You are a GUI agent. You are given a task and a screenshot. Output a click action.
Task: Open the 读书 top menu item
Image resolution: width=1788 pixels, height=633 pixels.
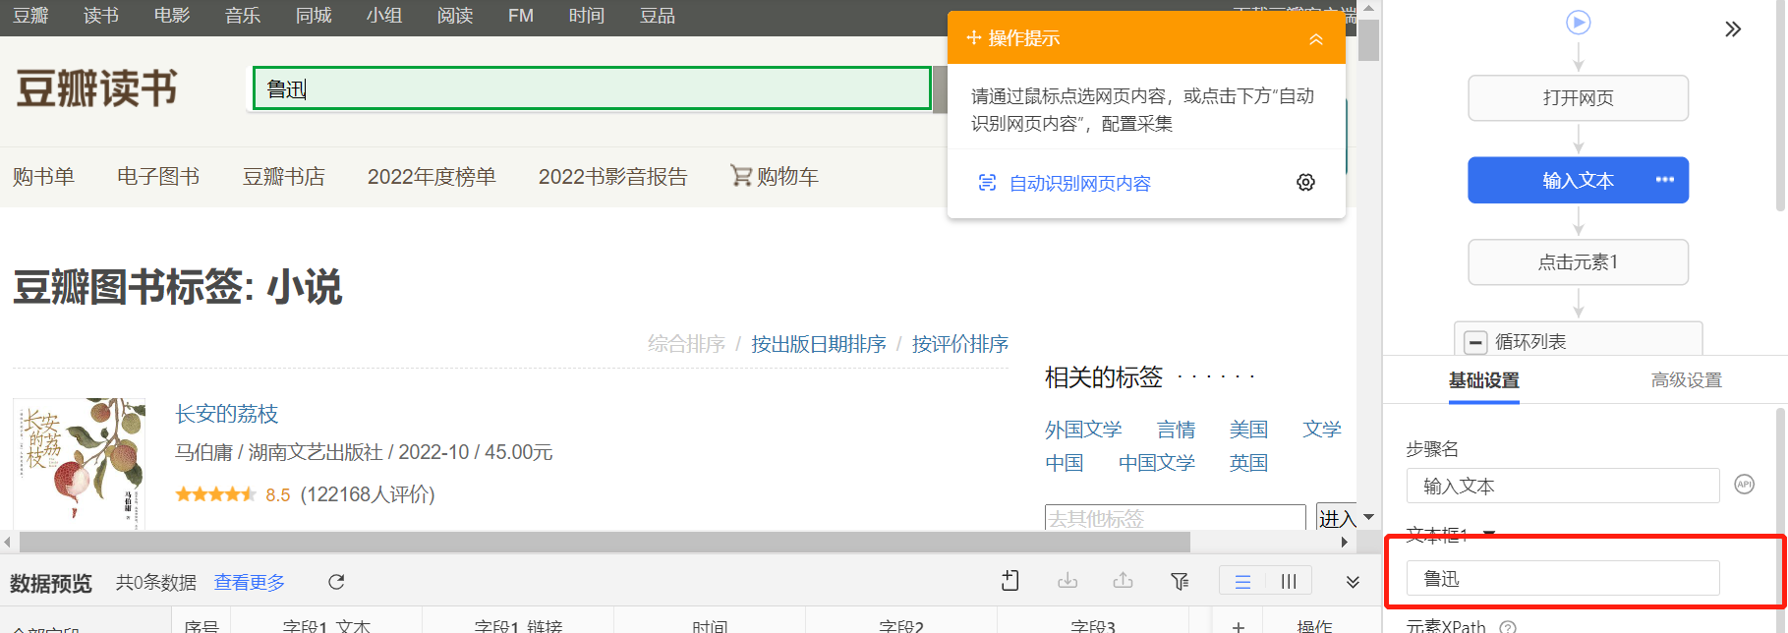(101, 16)
